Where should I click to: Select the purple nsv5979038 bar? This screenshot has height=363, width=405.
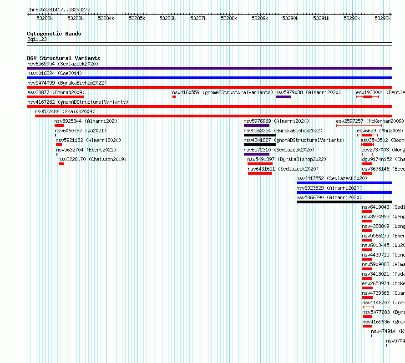pyautogui.click(x=283, y=97)
